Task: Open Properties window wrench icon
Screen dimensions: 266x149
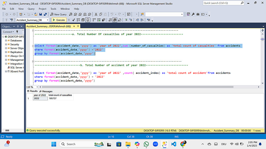Action: (x=193, y=14)
